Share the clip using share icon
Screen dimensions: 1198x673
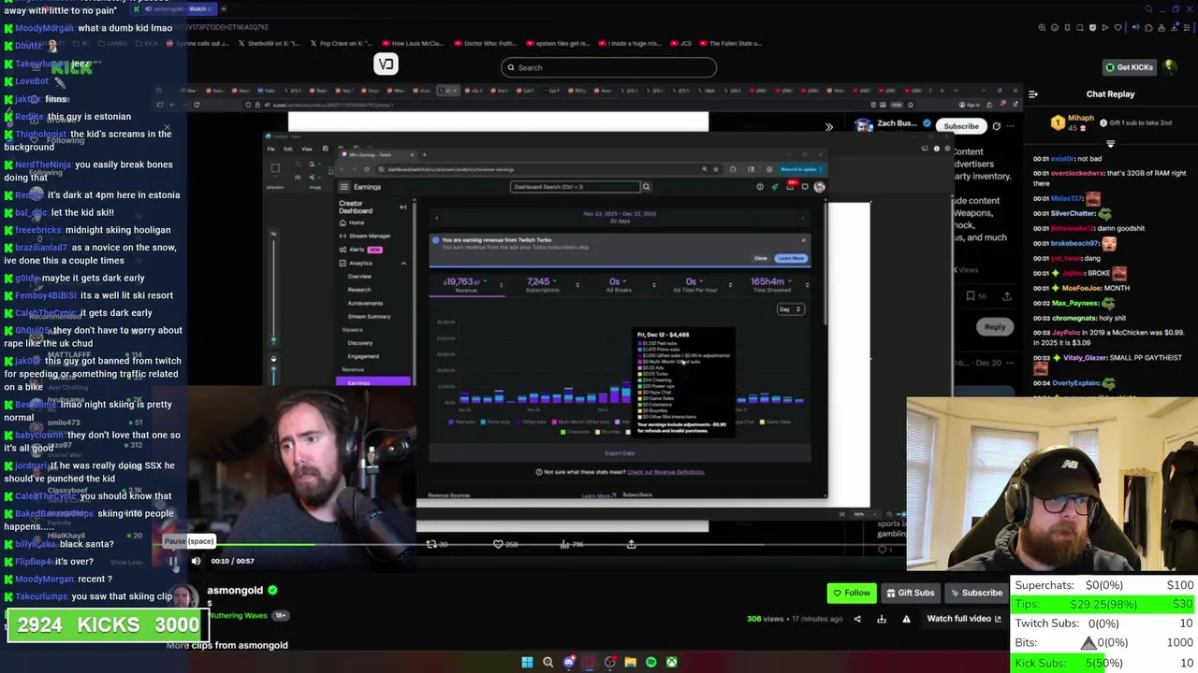857,619
